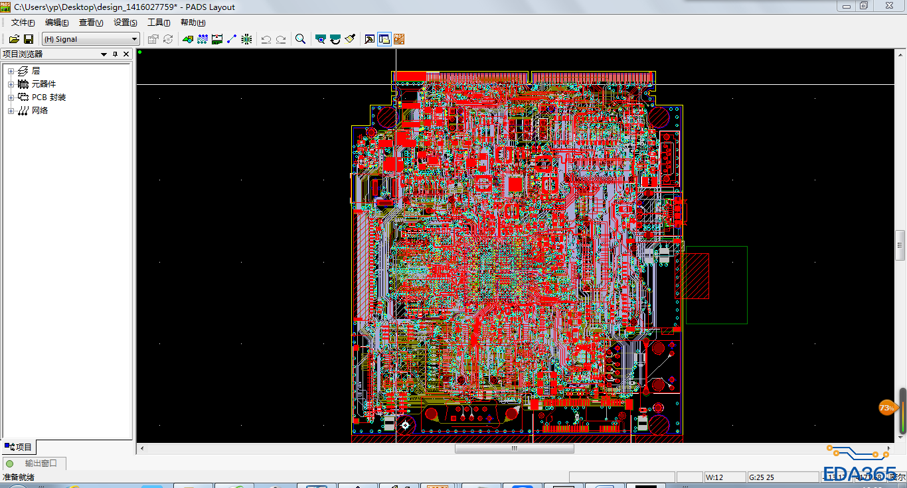907x488 pixels.
Task: Select the Zoom magnifier tool
Action: [300, 39]
